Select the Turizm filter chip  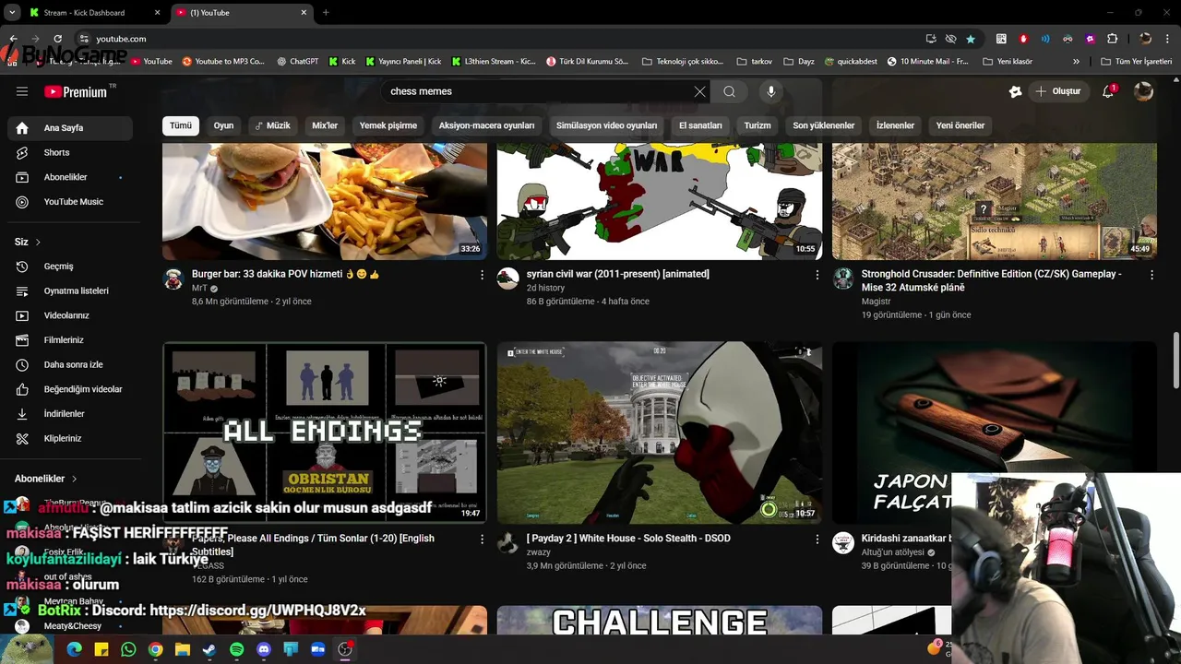tap(758, 125)
